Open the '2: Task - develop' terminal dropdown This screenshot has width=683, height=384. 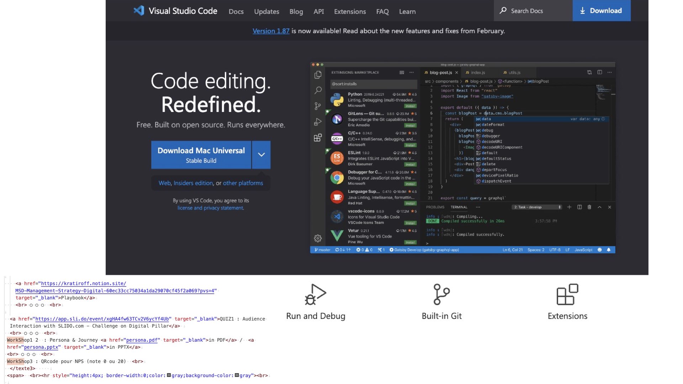click(x=537, y=207)
